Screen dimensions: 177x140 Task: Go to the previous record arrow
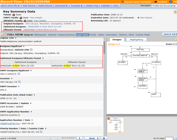coord(58,138)
